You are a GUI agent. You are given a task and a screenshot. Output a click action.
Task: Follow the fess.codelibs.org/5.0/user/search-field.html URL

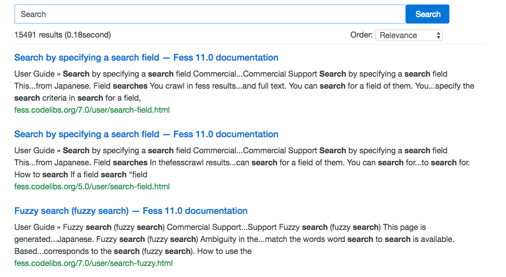[92, 186]
